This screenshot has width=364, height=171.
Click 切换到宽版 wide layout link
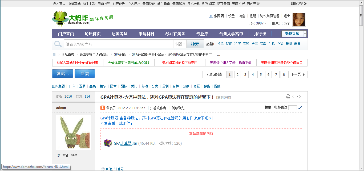click(x=298, y=3)
